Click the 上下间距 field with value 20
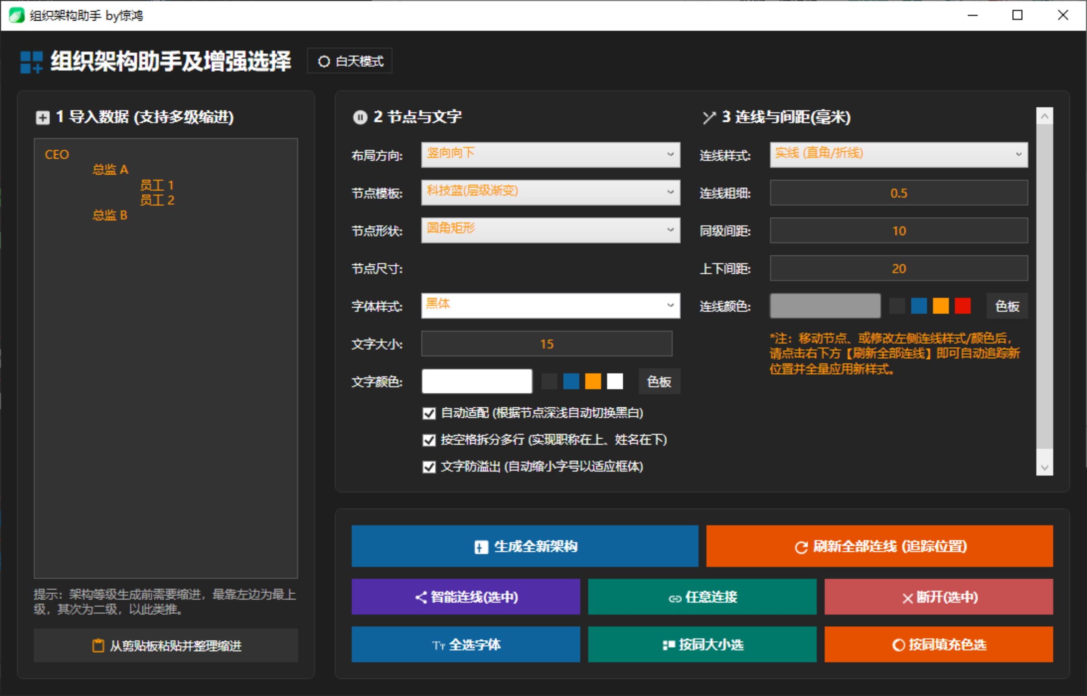The height and width of the screenshot is (696, 1087). coord(899,268)
